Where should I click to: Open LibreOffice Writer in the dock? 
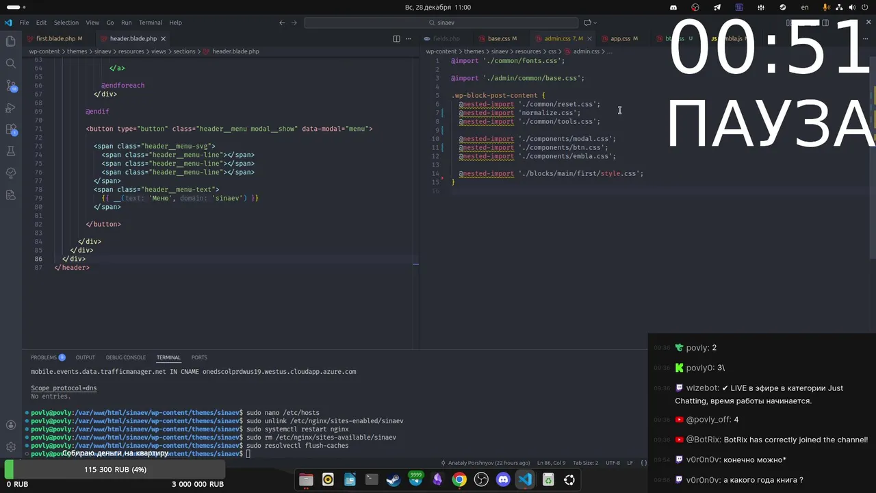350,480
